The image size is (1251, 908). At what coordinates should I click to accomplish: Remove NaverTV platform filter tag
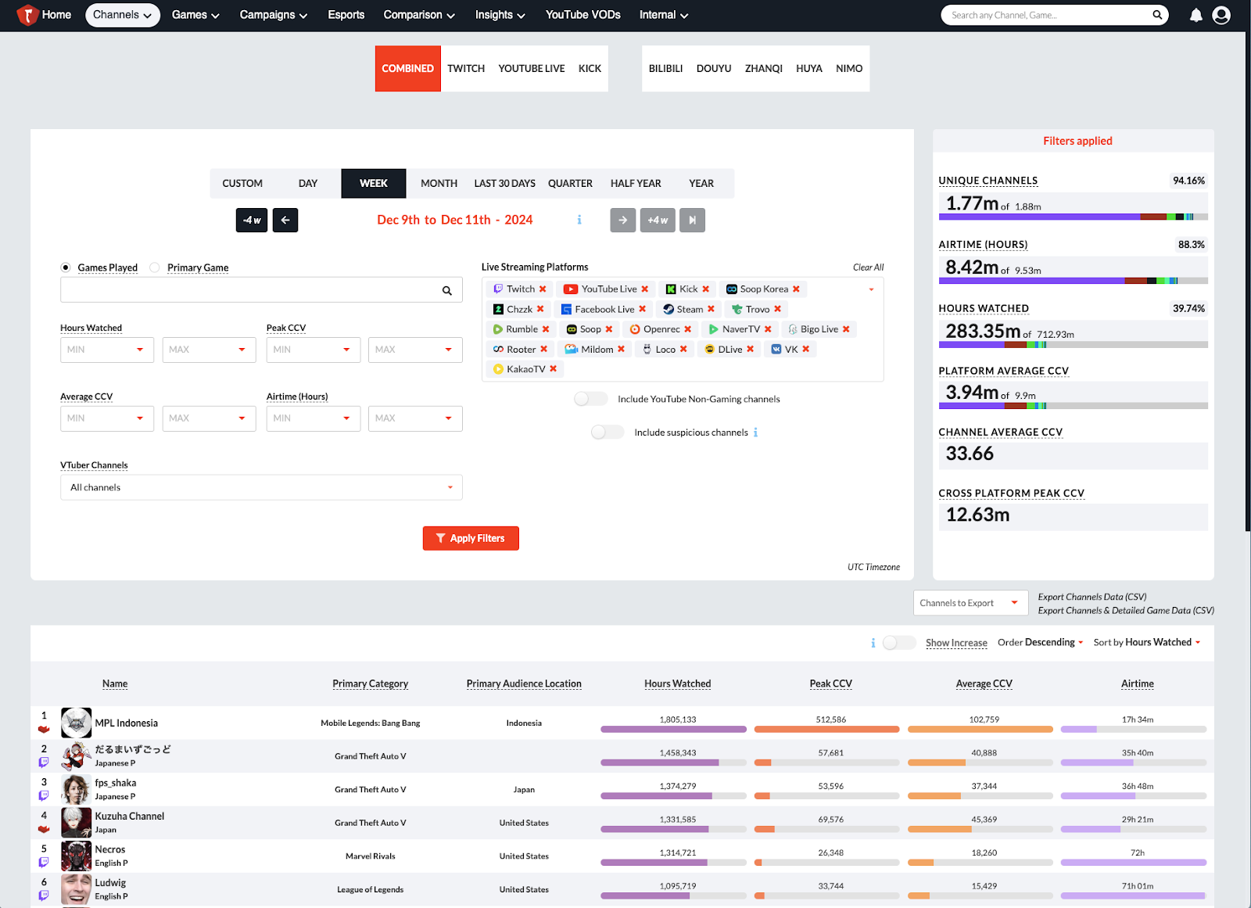(x=769, y=329)
